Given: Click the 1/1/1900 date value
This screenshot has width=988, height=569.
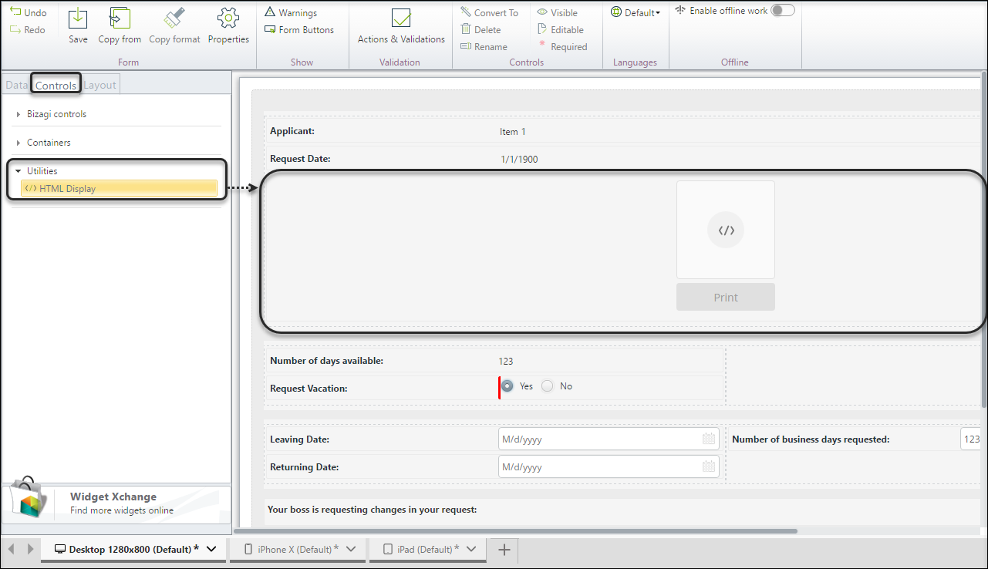Looking at the screenshot, I should (x=519, y=160).
